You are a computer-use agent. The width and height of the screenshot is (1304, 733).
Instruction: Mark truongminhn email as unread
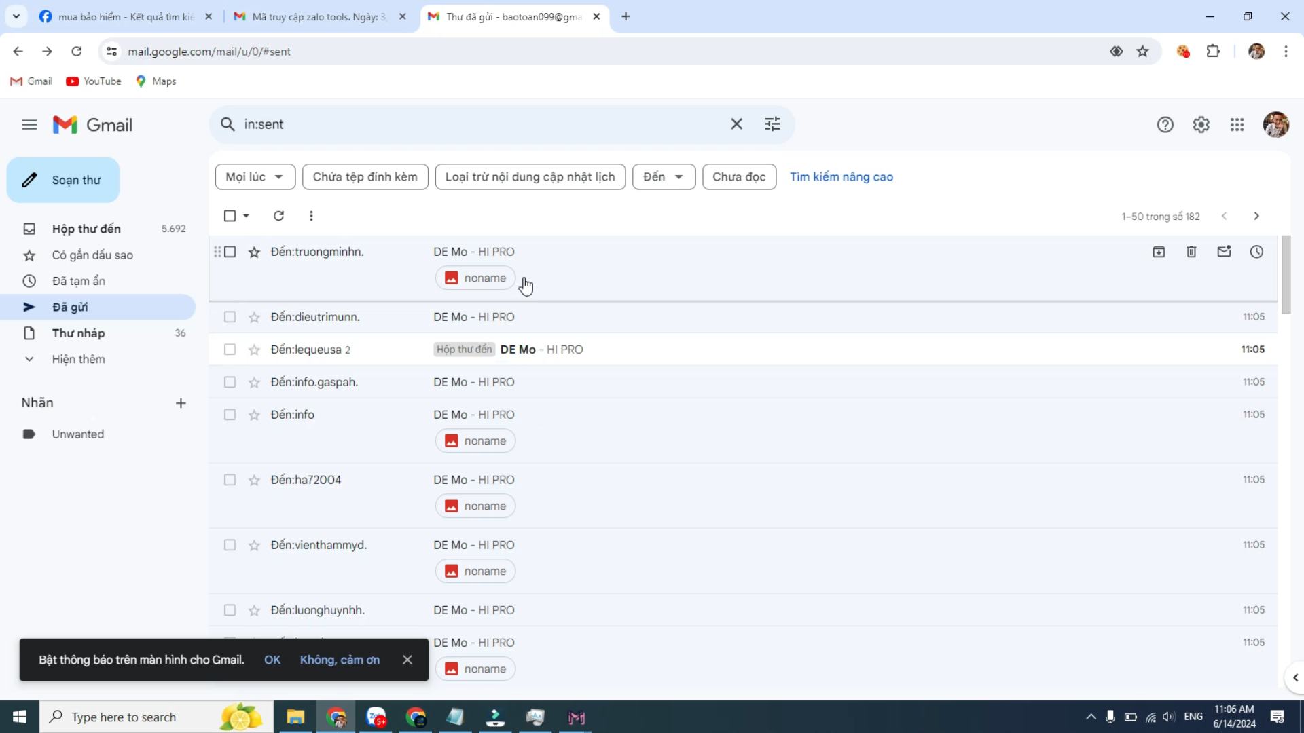[1224, 252]
